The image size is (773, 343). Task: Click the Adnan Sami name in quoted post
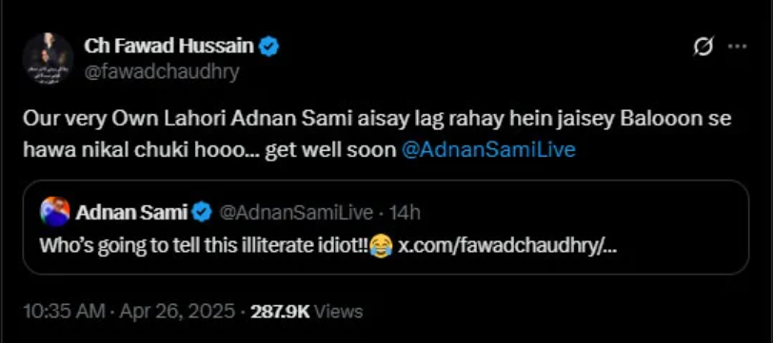(x=131, y=213)
